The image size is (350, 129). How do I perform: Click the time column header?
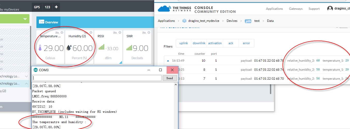coord(181,54)
